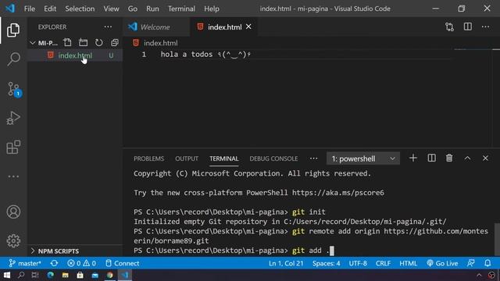Open the Run and Debug view
The width and height of the screenshot is (500, 281).
tap(13, 118)
